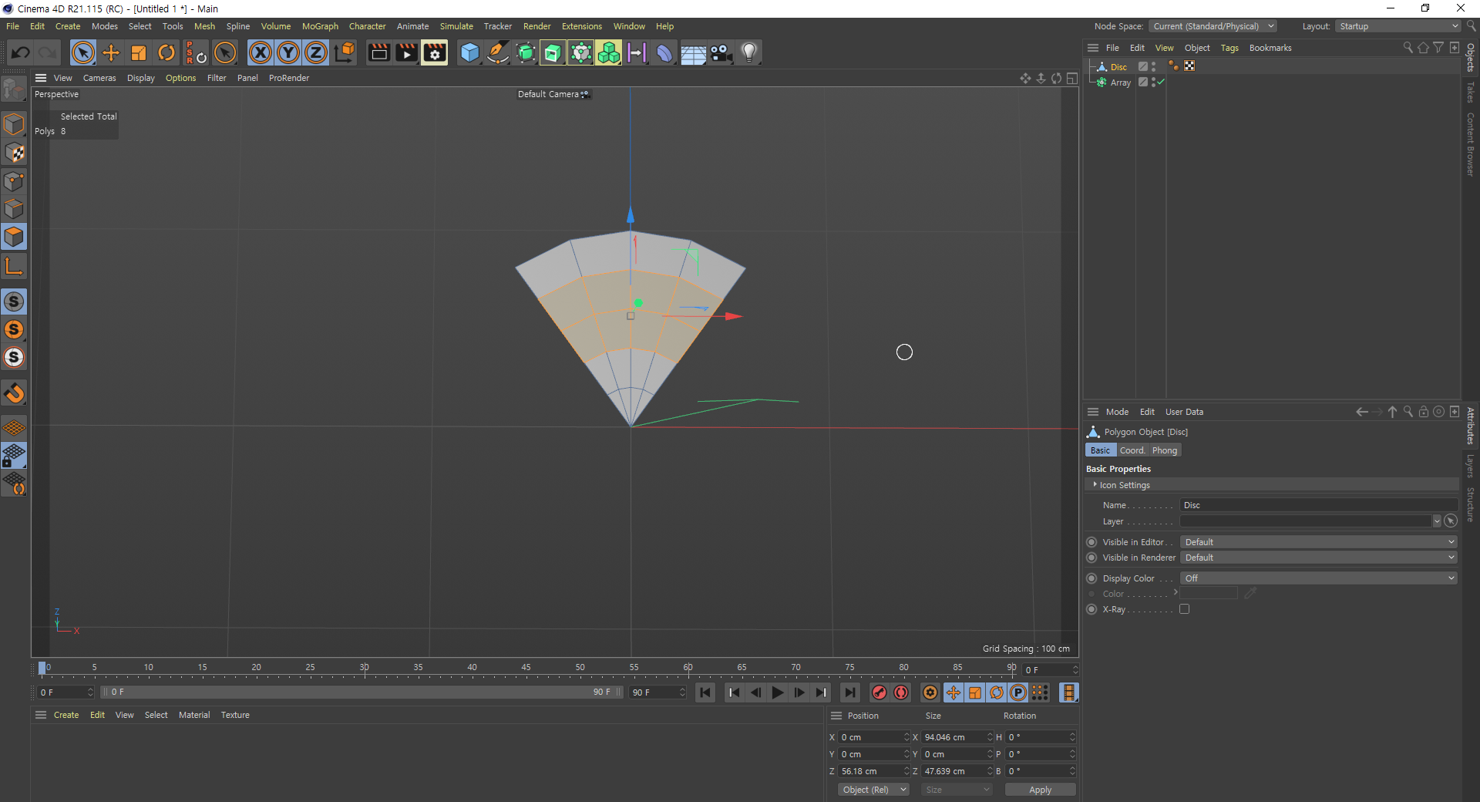This screenshot has height=802, width=1480.
Task: Switch to Polygons mode
Action: click(14, 237)
